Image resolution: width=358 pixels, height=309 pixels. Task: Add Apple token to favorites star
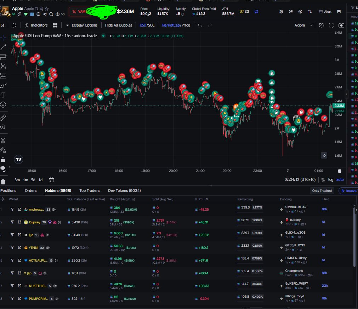tap(47, 9)
